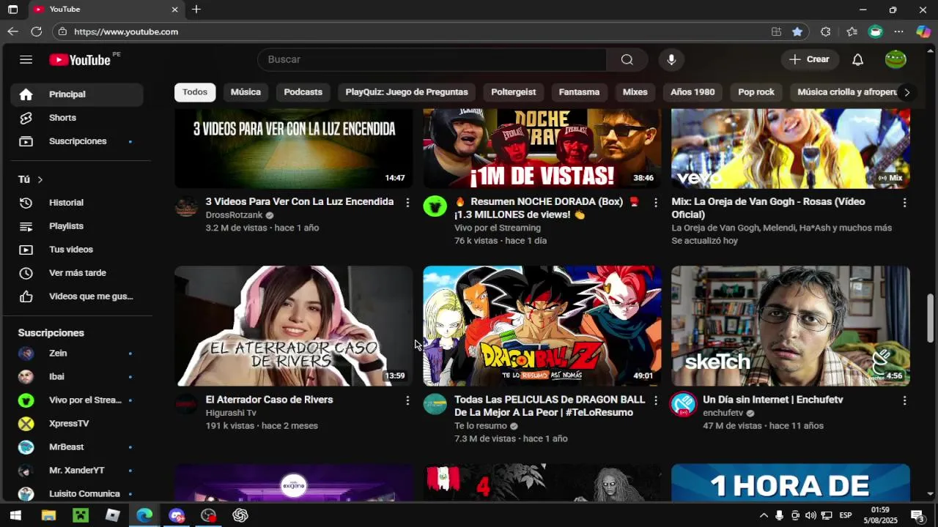Image resolution: width=938 pixels, height=527 pixels.
Task: Open the YouTube hamburger guide menu
Action: pos(26,59)
